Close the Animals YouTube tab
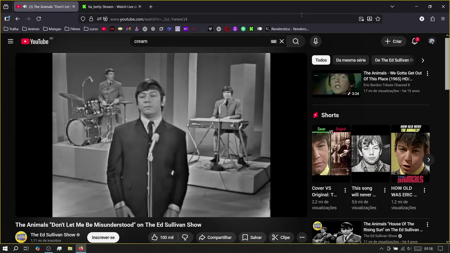Viewport: 450px width, 253px height. (73, 7)
